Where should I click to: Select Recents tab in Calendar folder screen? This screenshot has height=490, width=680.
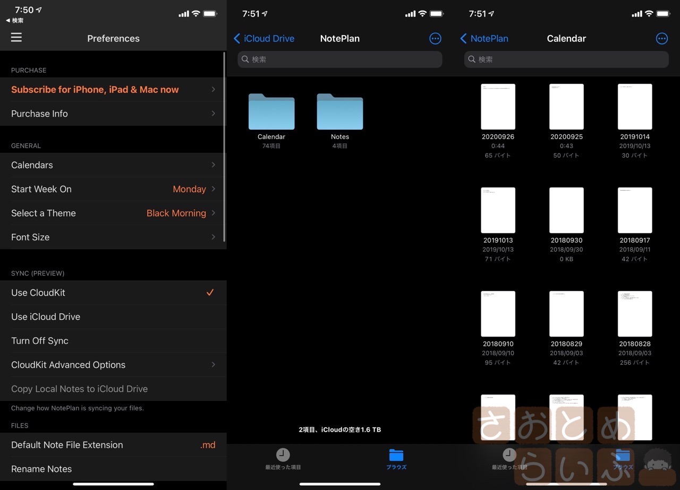[509, 459]
